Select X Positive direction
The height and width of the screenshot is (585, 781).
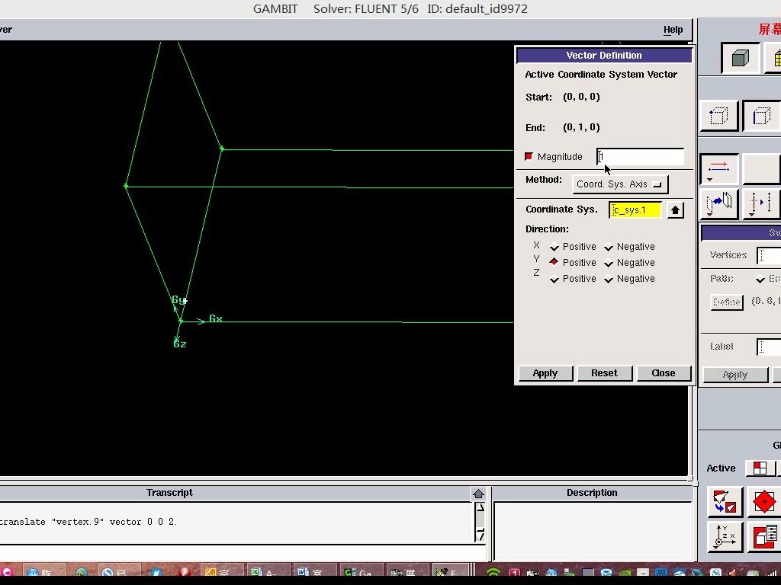point(554,247)
